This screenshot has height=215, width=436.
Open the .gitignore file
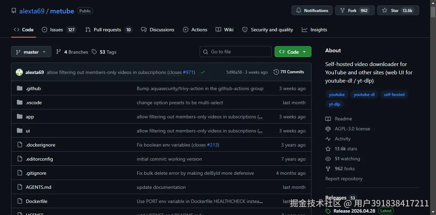(x=36, y=173)
